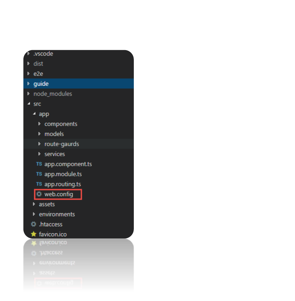Select the services folder
The height and width of the screenshot is (301, 295).
[78, 154]
